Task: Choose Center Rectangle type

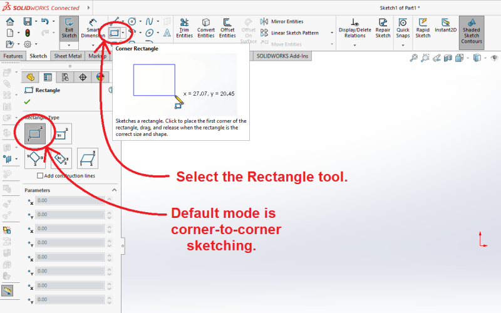Action: pyautogui.click(x=61, y=134)
